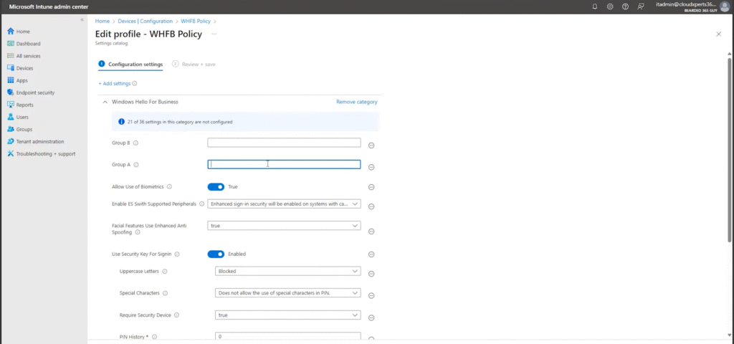Close the Edit profile pane

pyautogui.click(x=718, y=34)
